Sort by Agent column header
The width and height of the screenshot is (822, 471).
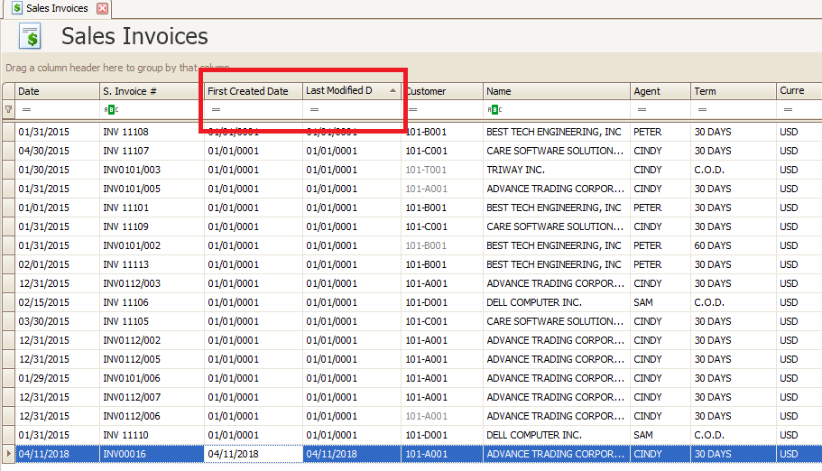[x=660, y=91]
